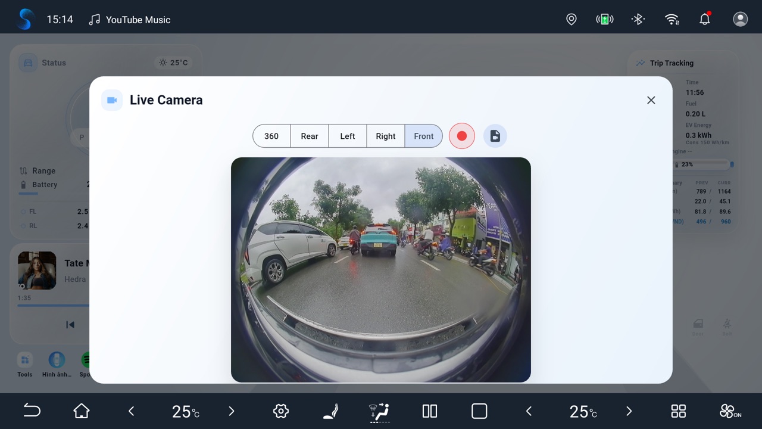Open the Tools app shortcut
This screenshot has width=762, height=429.
click(x=25, y=365)
